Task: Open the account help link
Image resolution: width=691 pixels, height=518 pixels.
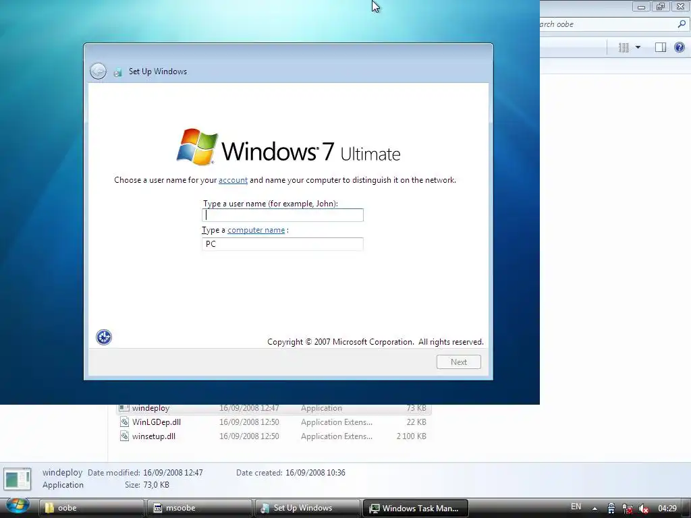Action: pyautogui.click(x=233, y=180)
